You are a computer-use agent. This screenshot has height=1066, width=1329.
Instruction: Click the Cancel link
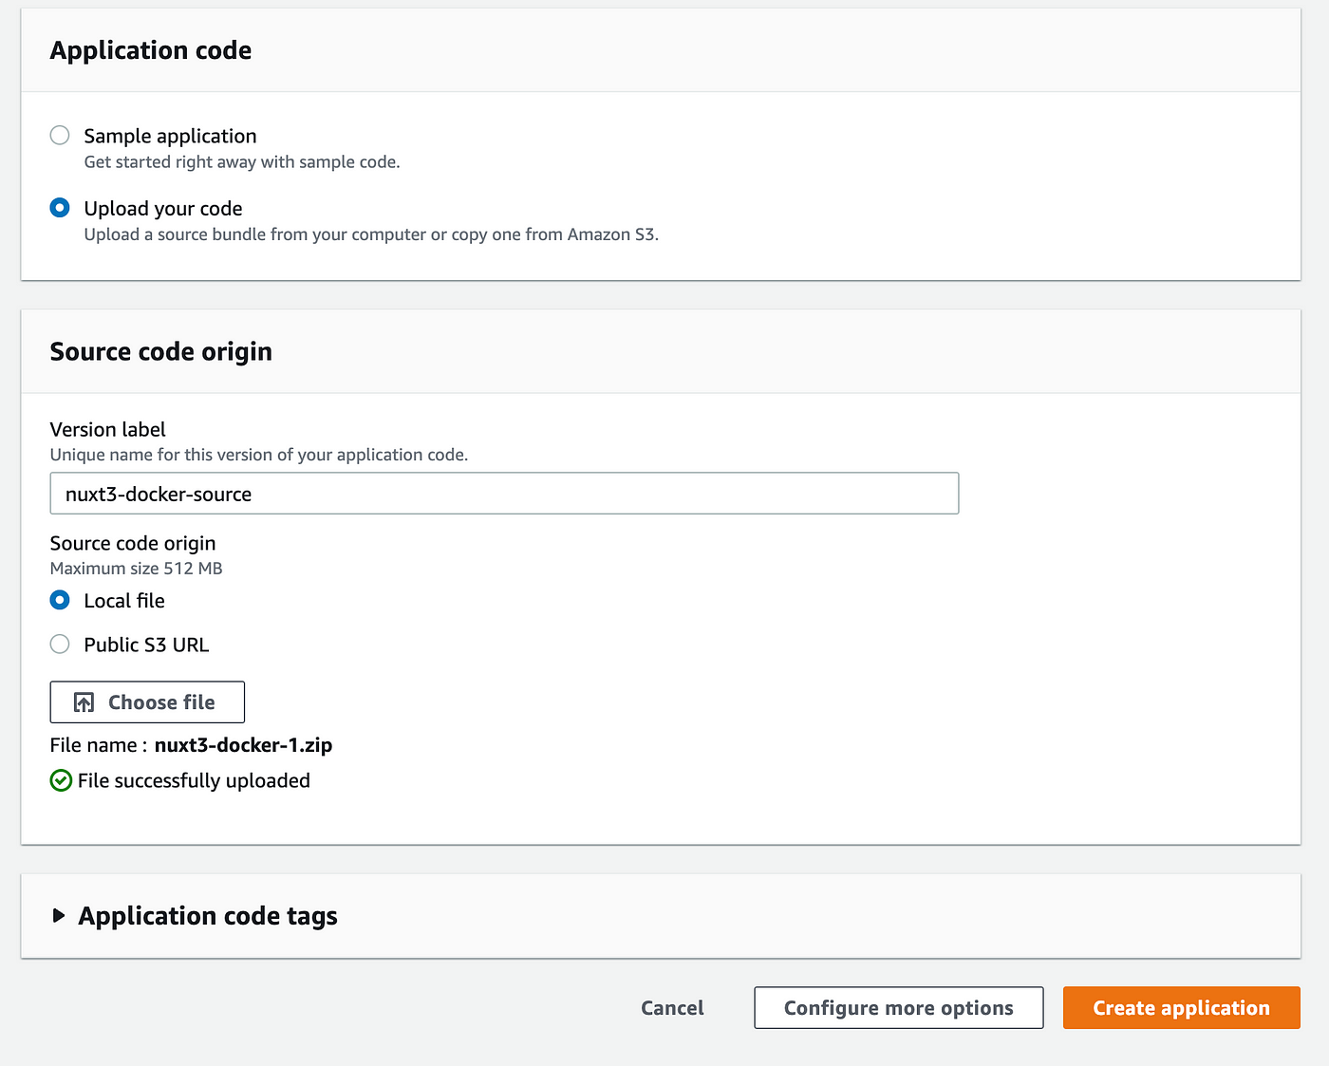tap(672, 1008)
